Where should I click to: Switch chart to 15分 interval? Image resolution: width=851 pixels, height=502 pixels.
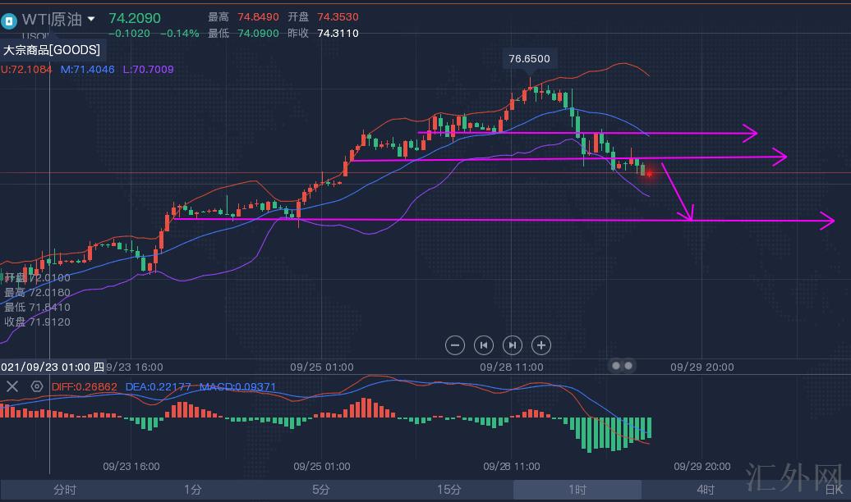click(448, 490)
